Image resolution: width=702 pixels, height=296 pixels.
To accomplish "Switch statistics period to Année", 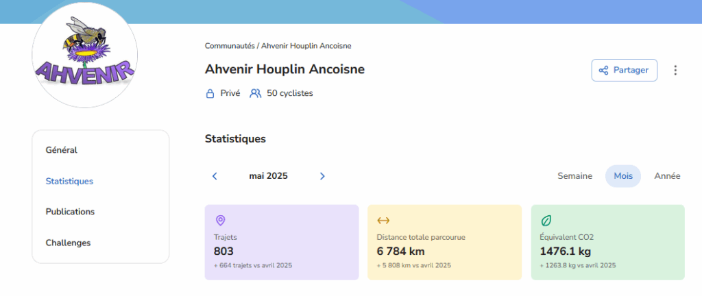I will (667, 176).
